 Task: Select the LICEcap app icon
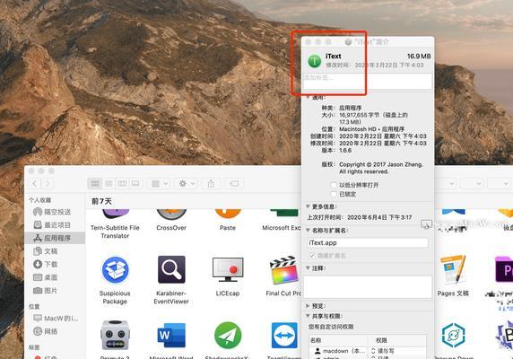(228, 269)
